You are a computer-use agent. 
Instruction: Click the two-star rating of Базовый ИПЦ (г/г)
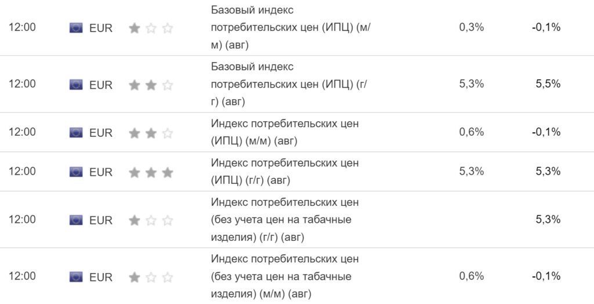tap(151, 85)
